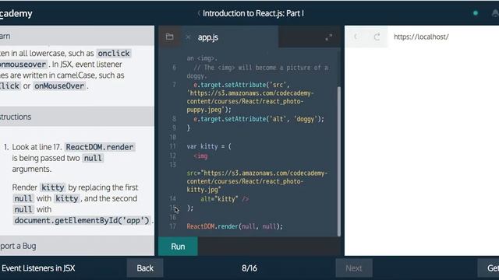The image size is (499, 280).
Task: Click the onMouseOver code snippet
Action: (59, 86)
